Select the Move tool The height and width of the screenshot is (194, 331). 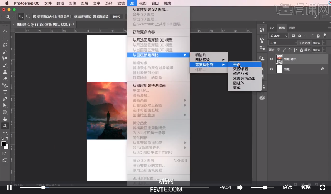click(5, 32)
